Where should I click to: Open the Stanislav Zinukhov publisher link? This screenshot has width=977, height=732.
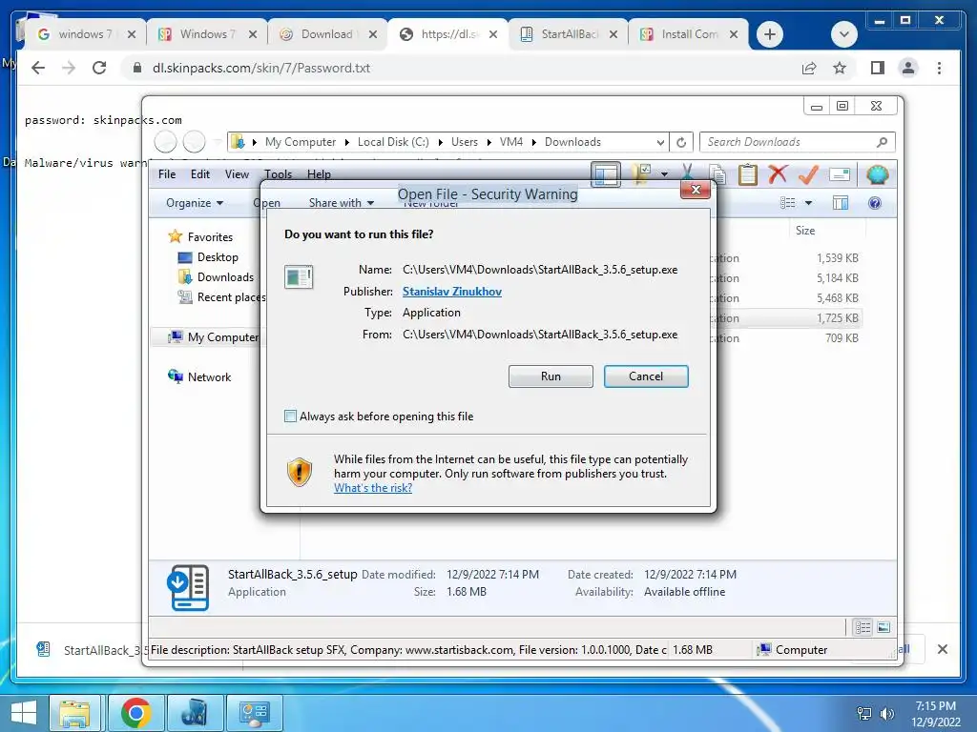[451, 292]
